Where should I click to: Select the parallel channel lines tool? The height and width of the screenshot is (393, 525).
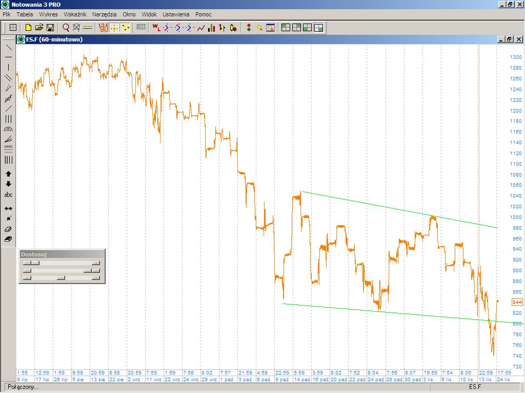point(8,78)
